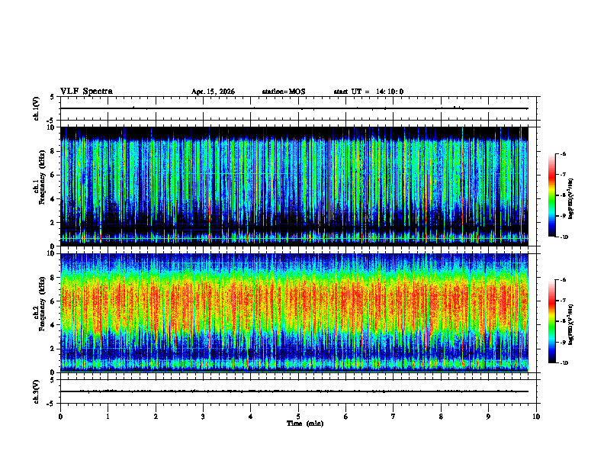Click the "-6" tick on the ch.1 colorbar

564,154
